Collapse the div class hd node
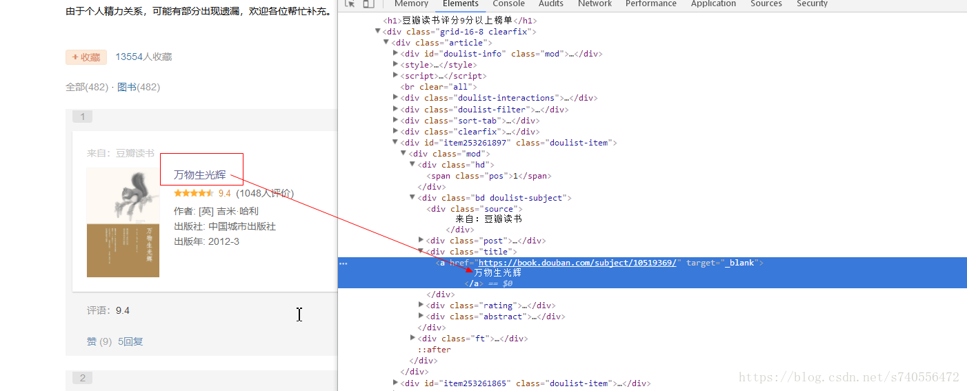Screen dimensions: 967x391 (x=412, y=164)
